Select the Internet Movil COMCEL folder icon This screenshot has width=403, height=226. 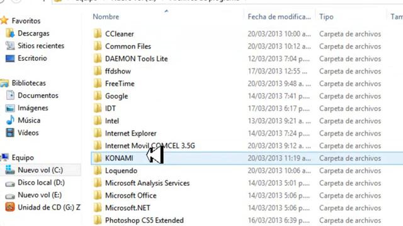98,146
